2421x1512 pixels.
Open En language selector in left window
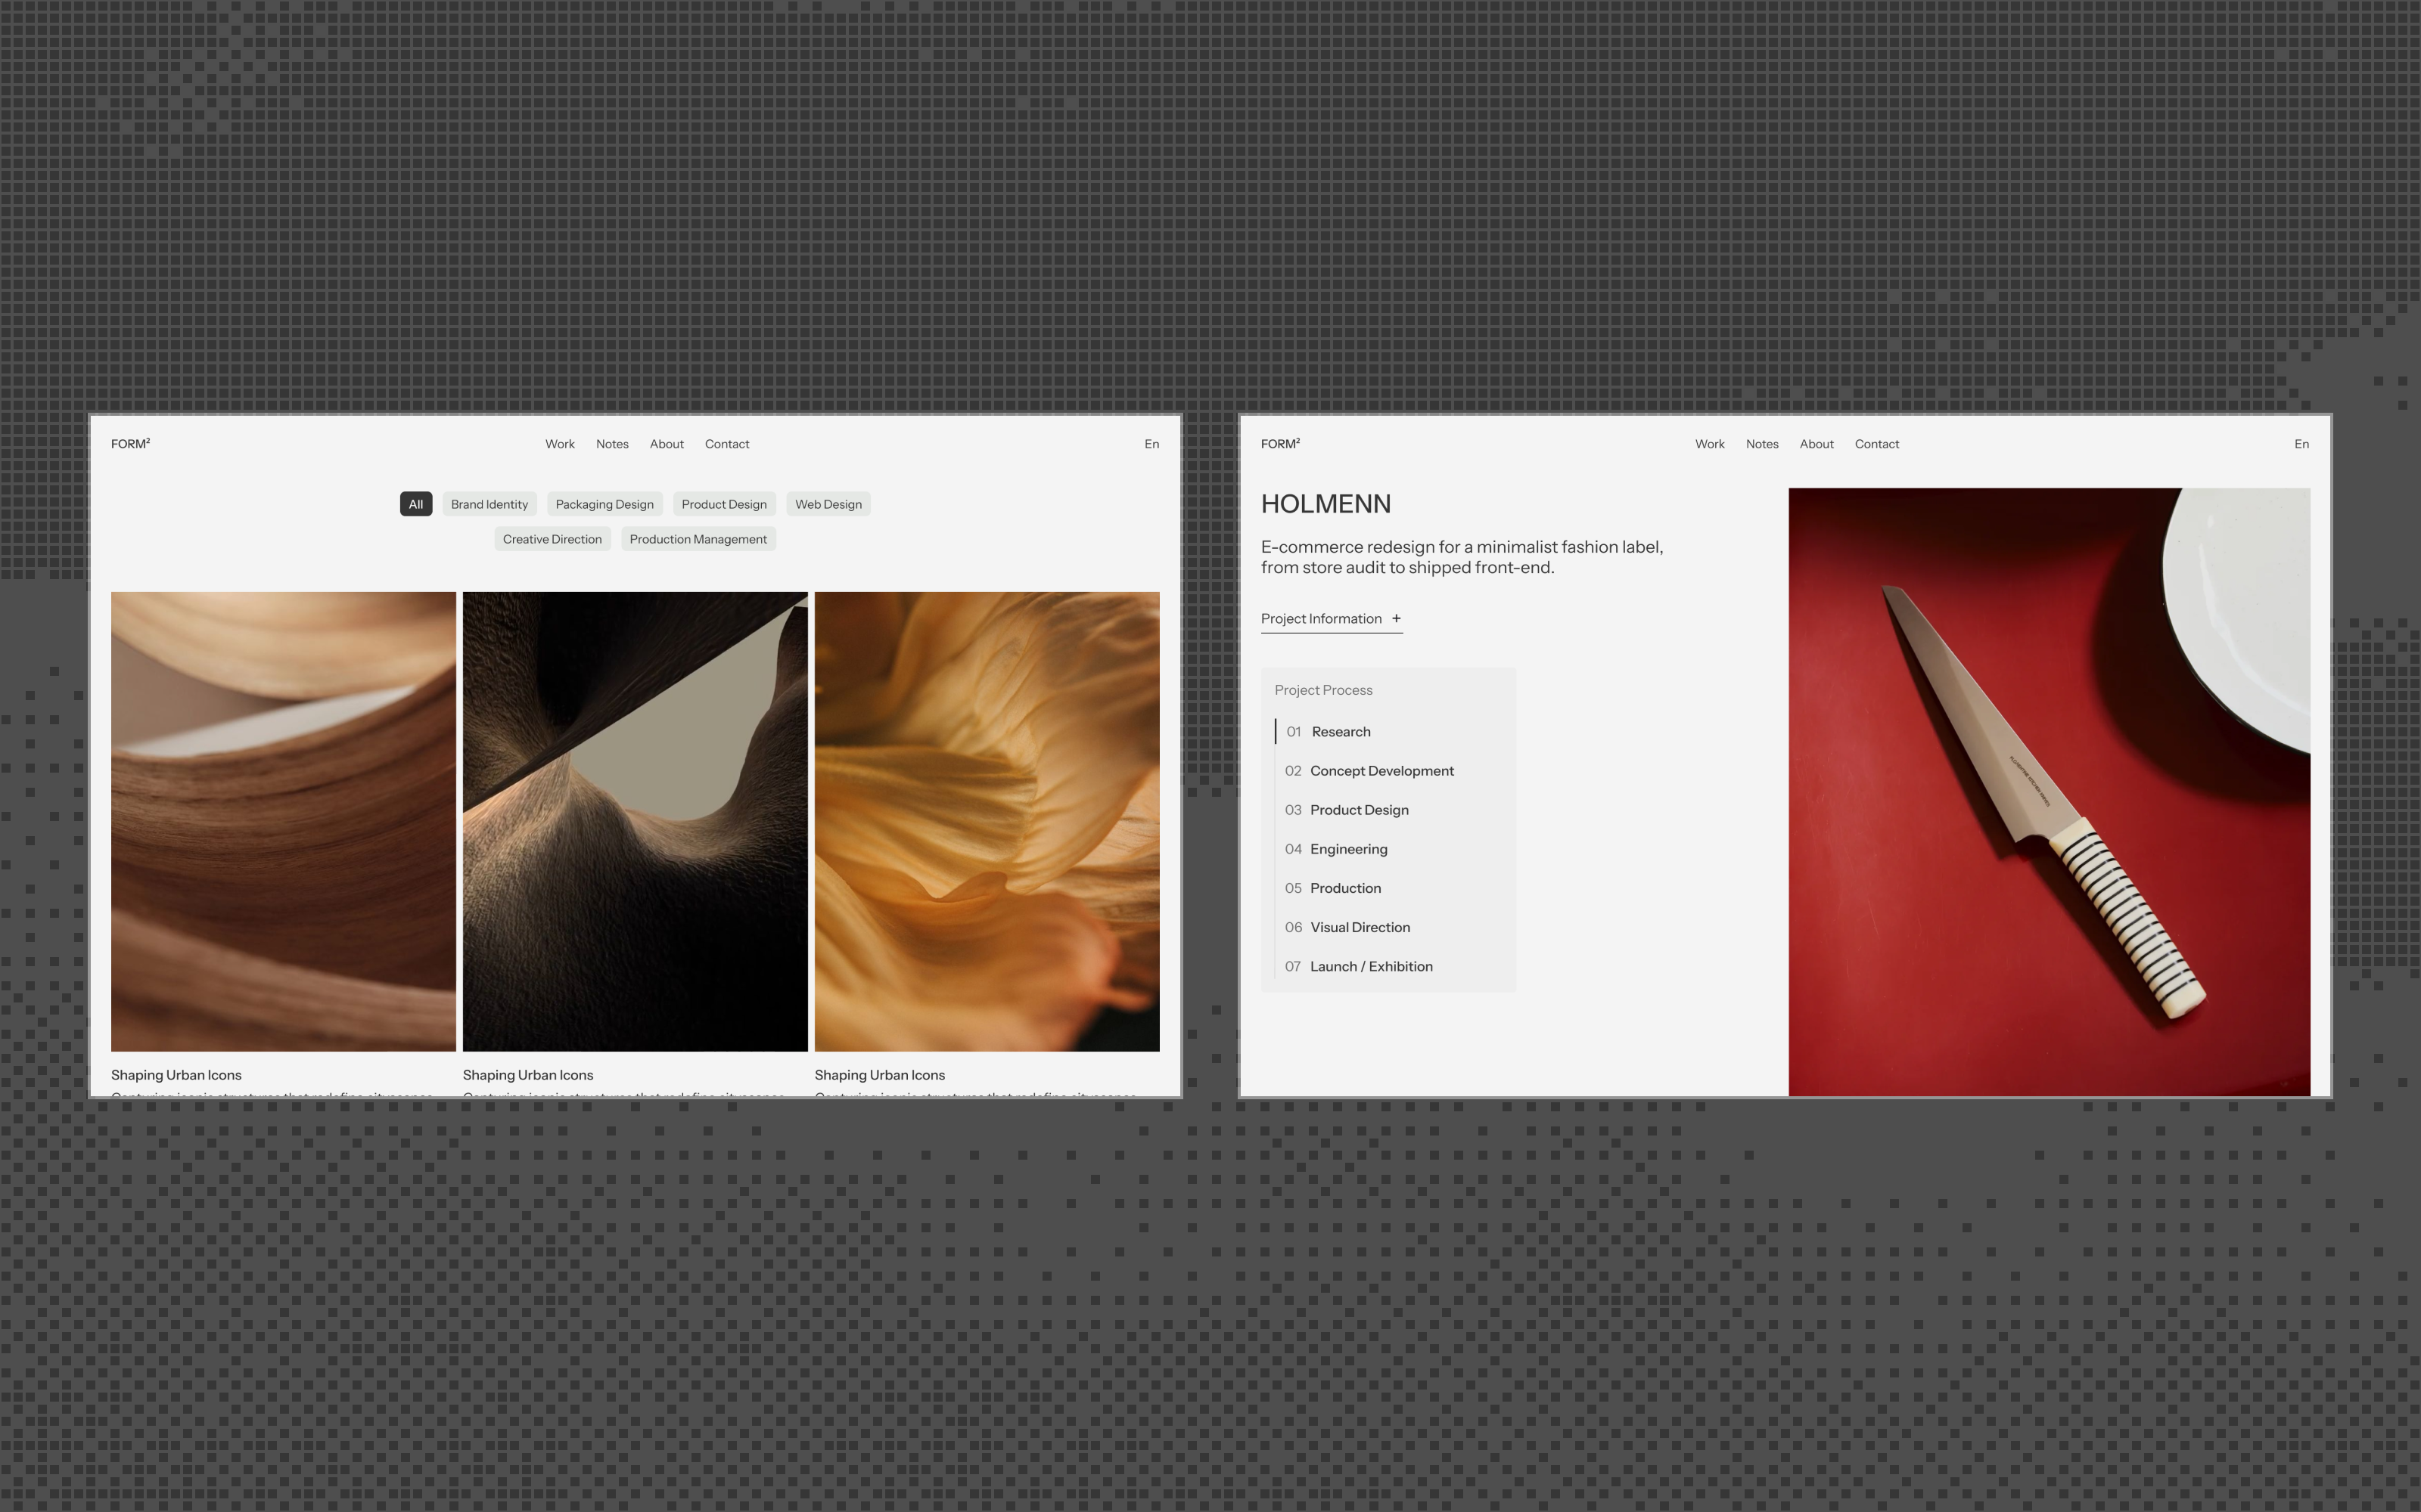pos(1151,444)
